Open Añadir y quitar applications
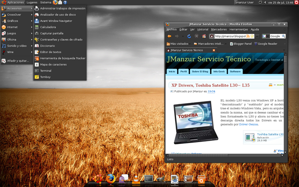Image resolution: width=299 pixels, height=187 pixels. coord(17,61)
